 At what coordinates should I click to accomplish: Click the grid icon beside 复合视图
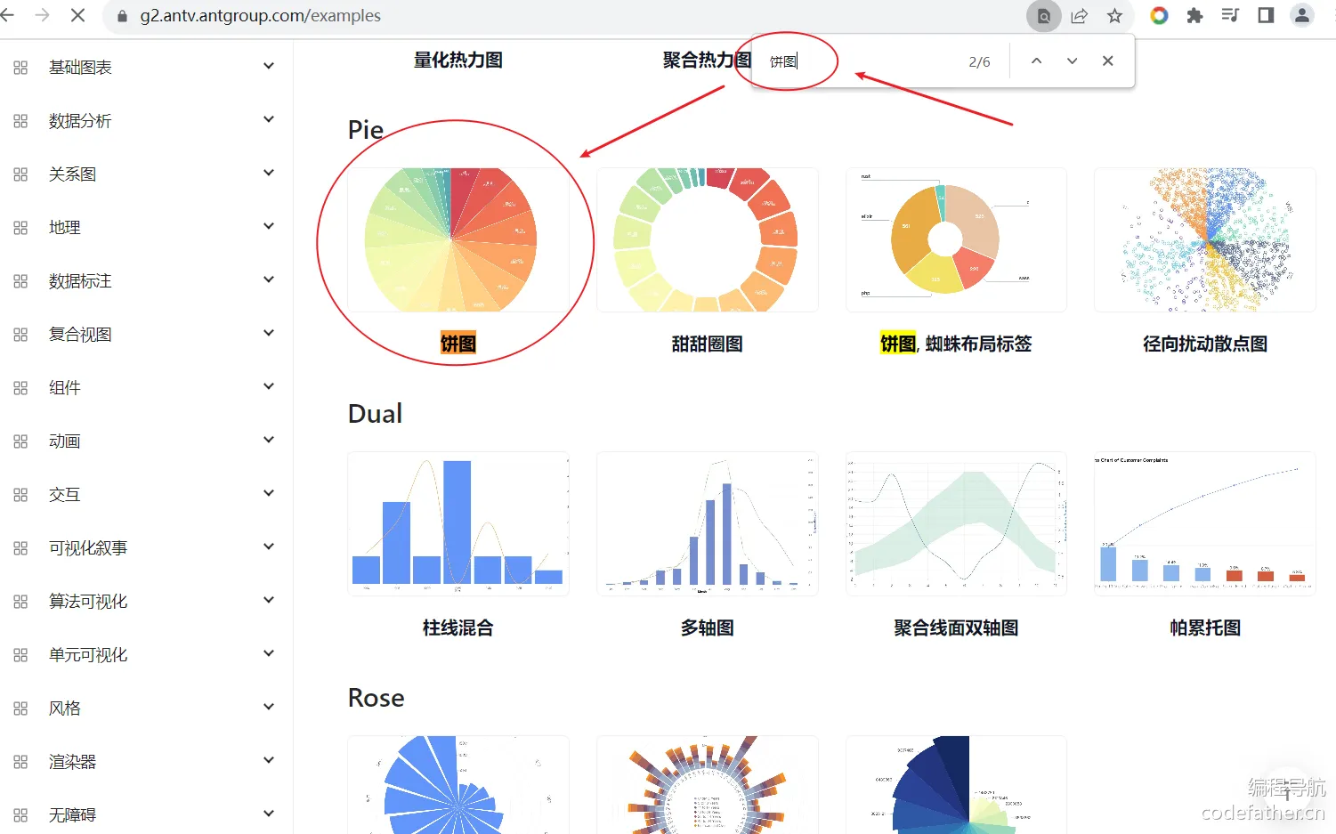click(20, 335)
